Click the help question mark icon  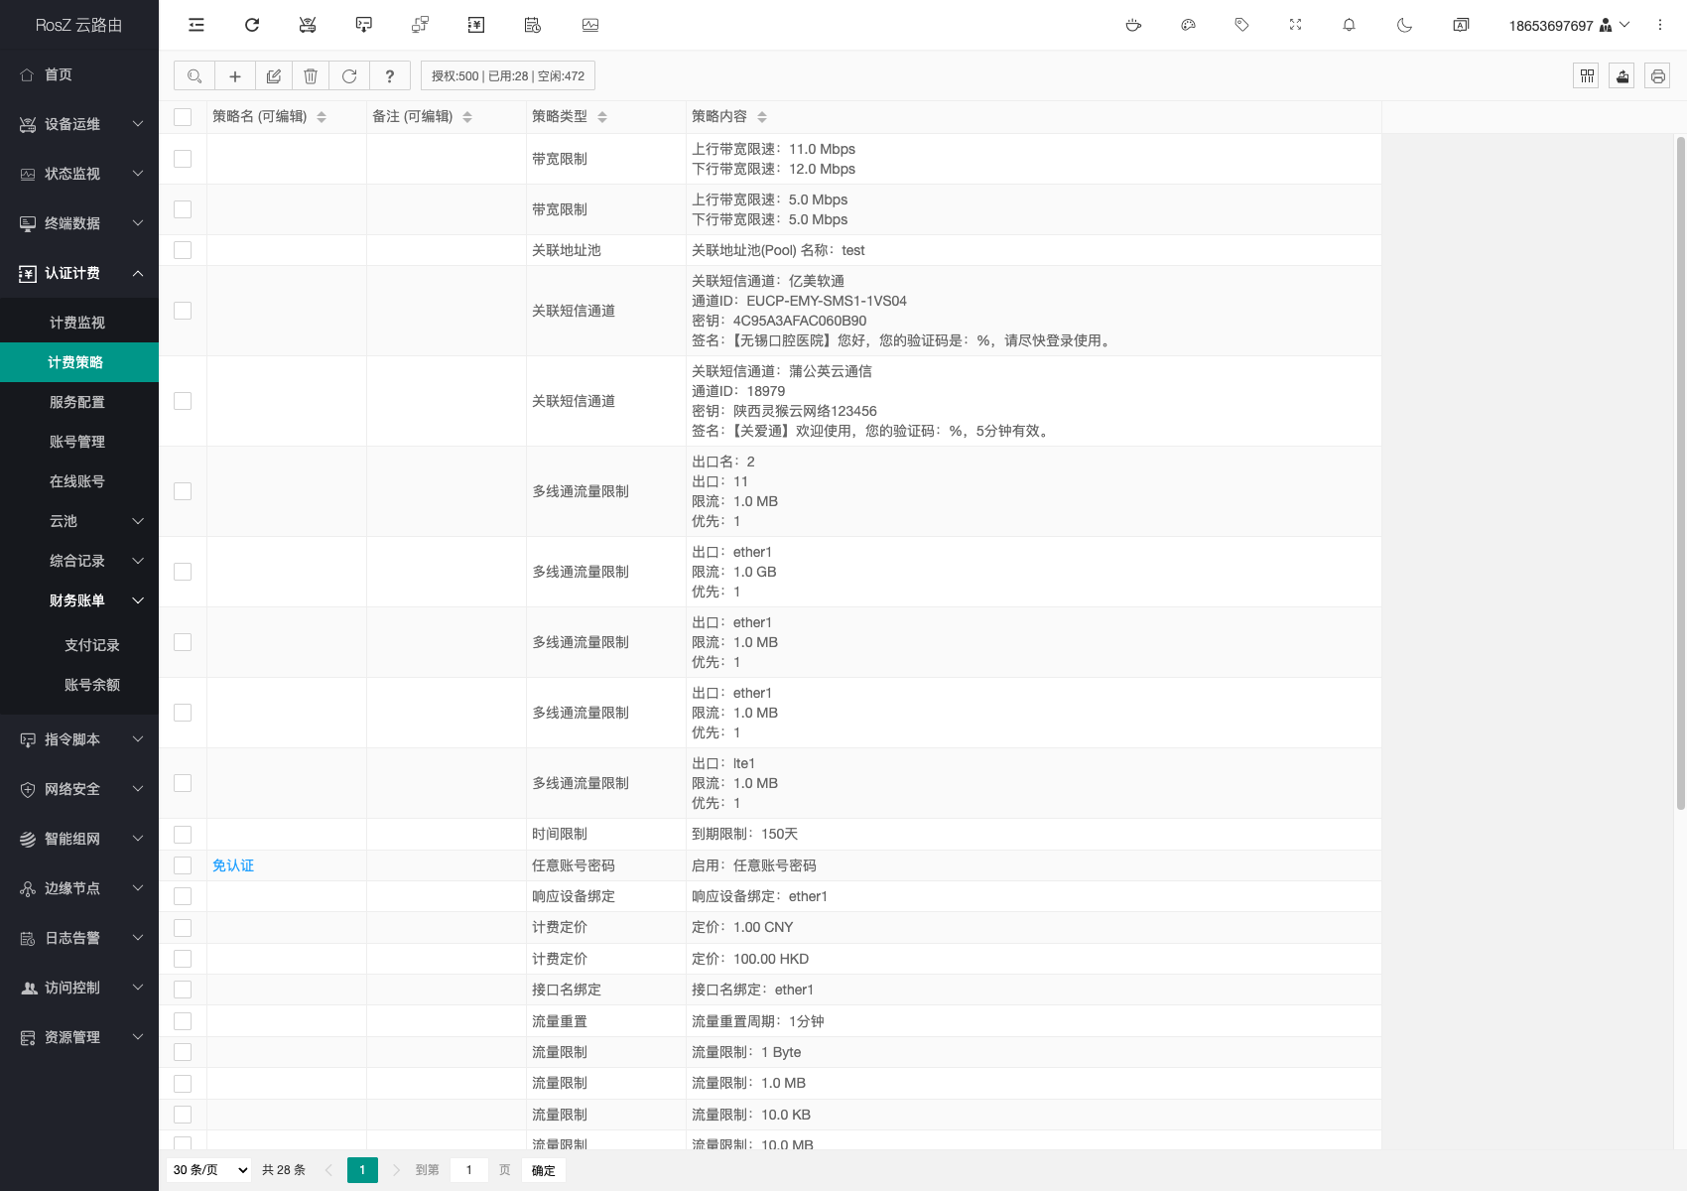[390, 76]
